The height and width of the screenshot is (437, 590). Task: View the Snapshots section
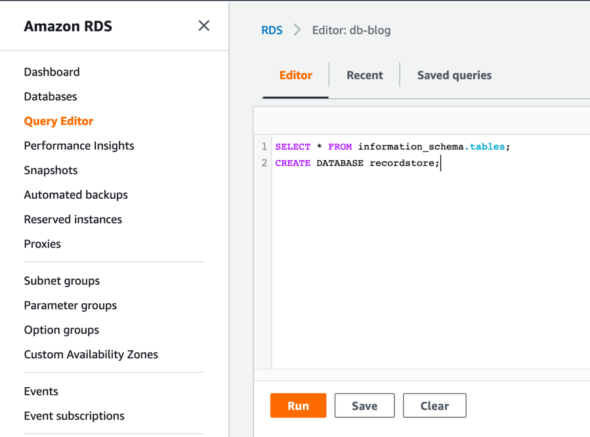(51, 170)
